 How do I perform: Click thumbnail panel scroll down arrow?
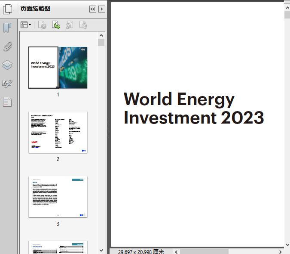click(101, 251)
